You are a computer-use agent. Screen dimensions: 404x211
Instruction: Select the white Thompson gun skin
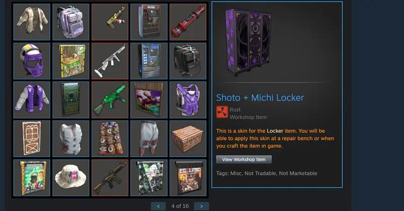coord(110,61)
